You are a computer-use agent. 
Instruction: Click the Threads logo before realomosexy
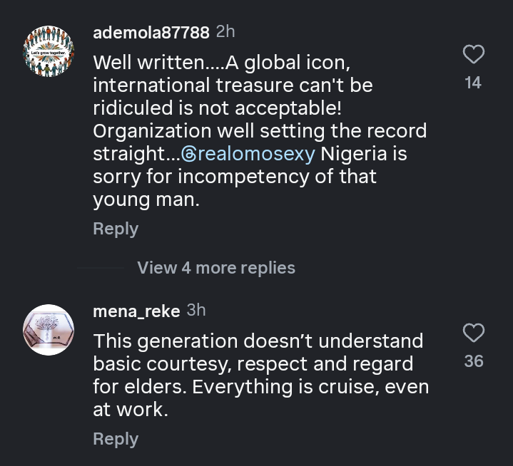tap(189, 154)
